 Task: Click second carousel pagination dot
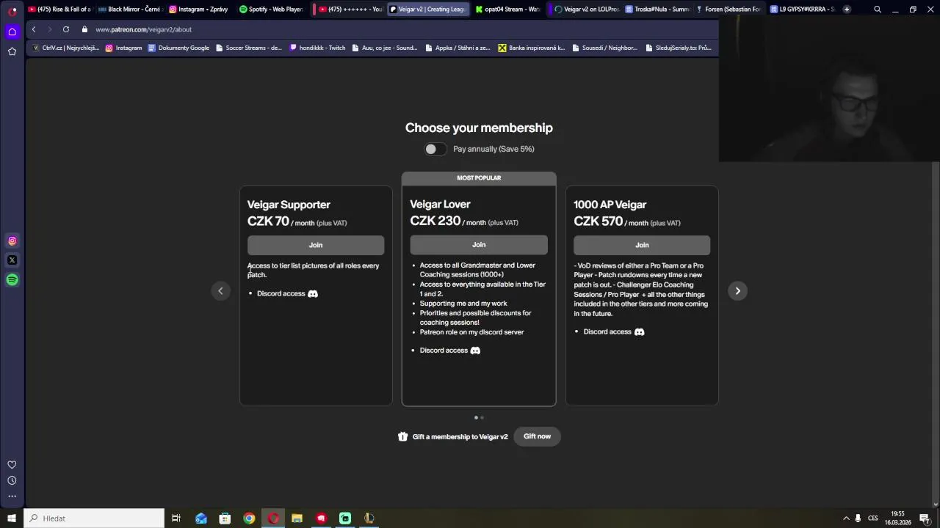[482, 417]
